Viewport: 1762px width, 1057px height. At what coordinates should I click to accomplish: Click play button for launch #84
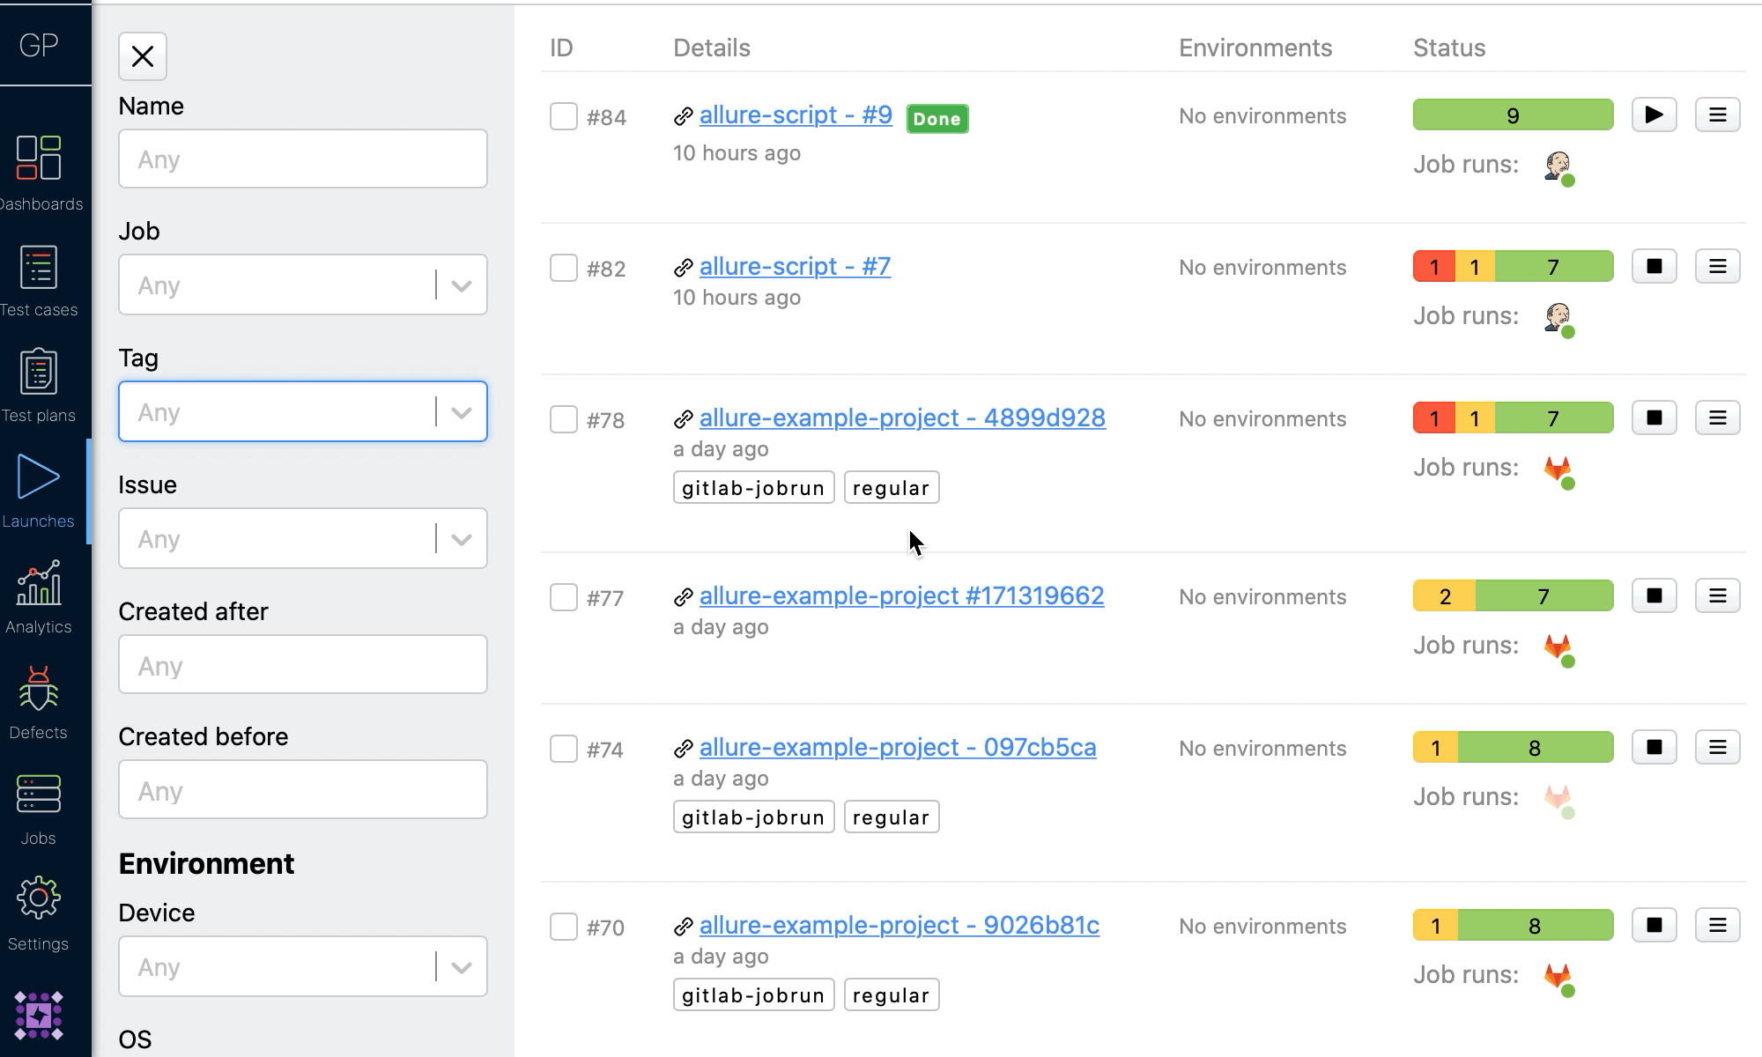(1654, 115)
